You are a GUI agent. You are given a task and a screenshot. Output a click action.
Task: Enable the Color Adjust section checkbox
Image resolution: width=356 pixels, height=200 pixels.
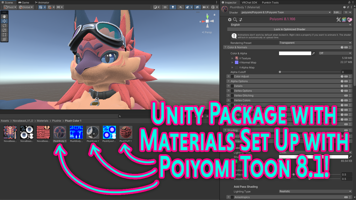click(x=232, y=76)
